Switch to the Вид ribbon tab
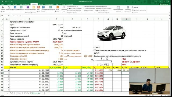This screenshot has width=172, height=97. [x=57, y=4]
